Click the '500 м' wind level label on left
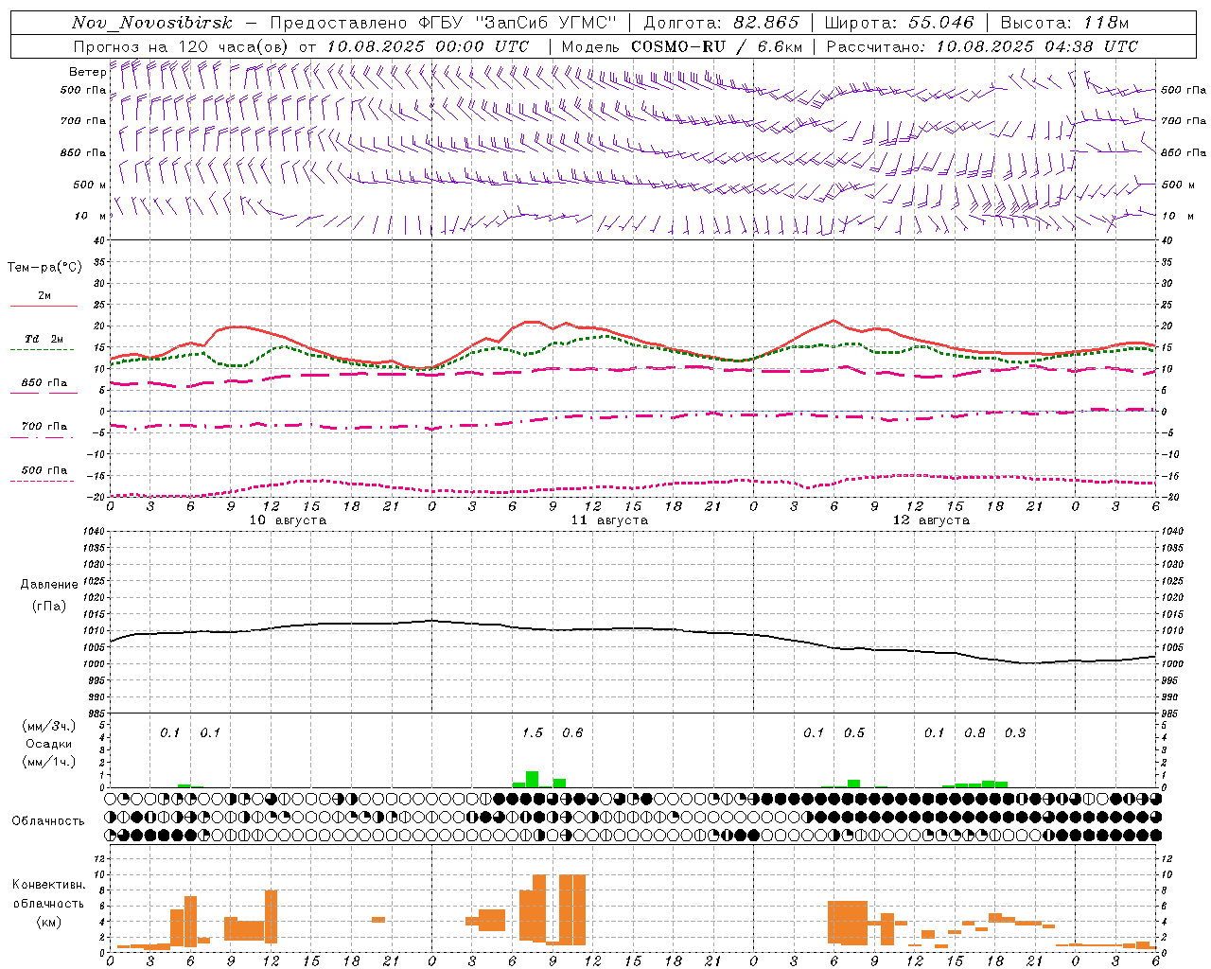Image resolution: width=1211 pixels, height=969 pixels. click(x=90, y=185)
